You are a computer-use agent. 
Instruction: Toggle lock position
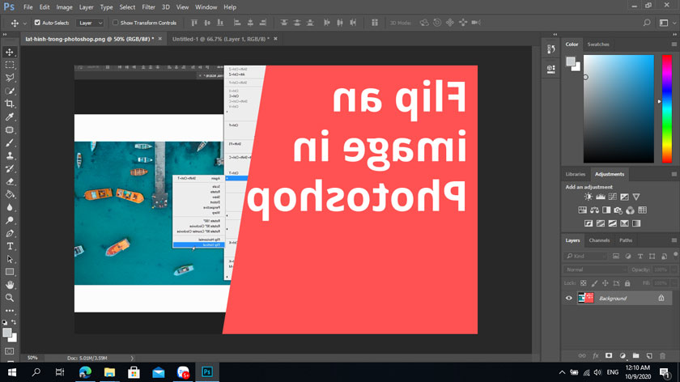point(606,283)
